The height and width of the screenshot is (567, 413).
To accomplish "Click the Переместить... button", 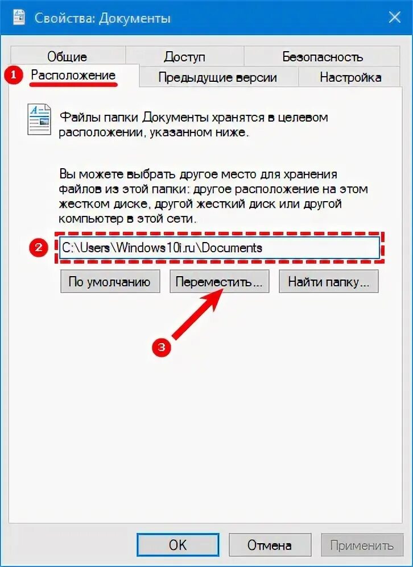I will click(220, 281).
